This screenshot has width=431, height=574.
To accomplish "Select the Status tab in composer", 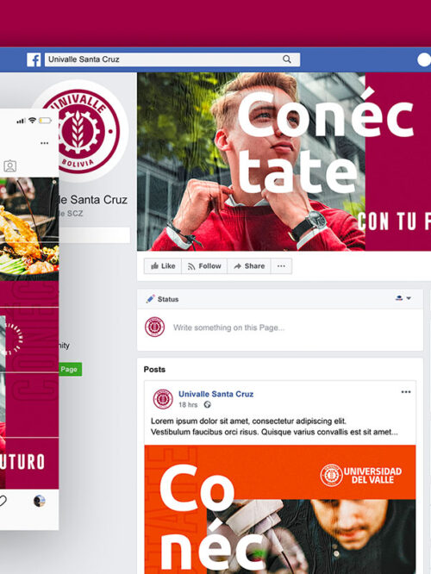I will [x=162, y=299].
